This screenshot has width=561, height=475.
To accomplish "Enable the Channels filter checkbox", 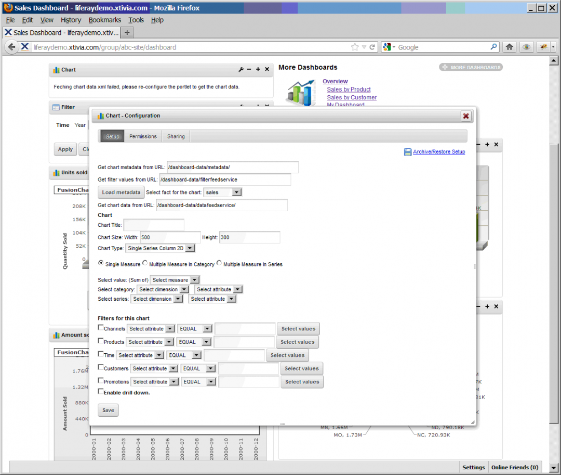I will coord(101,326).
